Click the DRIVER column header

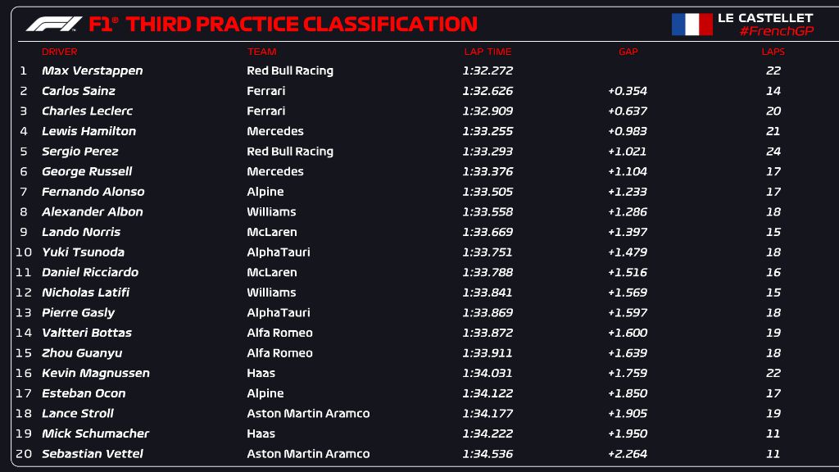point(59,52)
